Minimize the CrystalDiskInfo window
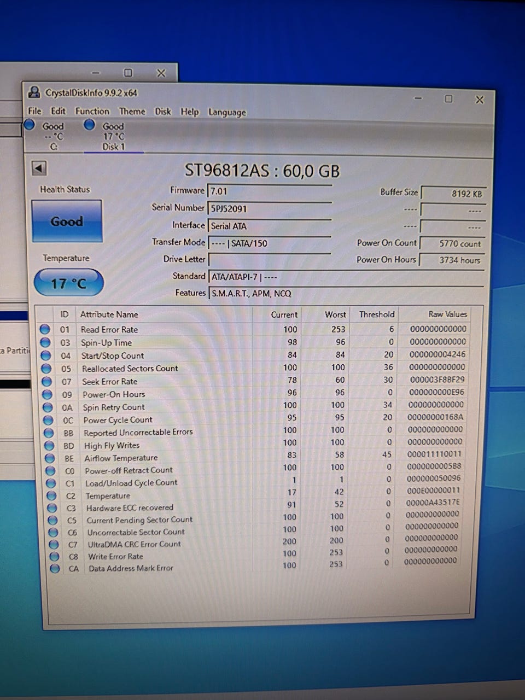 [x=418, y=98]
